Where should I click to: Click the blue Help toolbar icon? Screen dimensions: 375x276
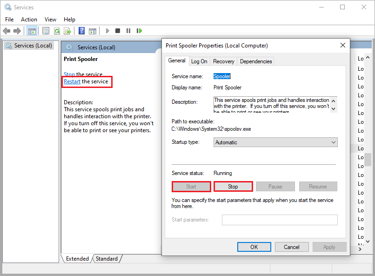coord(81,31)
